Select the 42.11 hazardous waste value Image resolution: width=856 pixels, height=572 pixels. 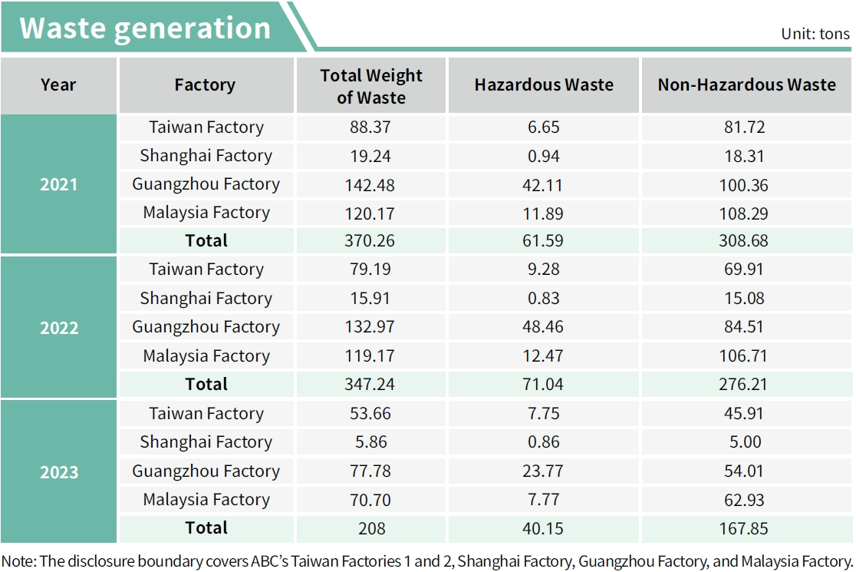tap(544, 185)
